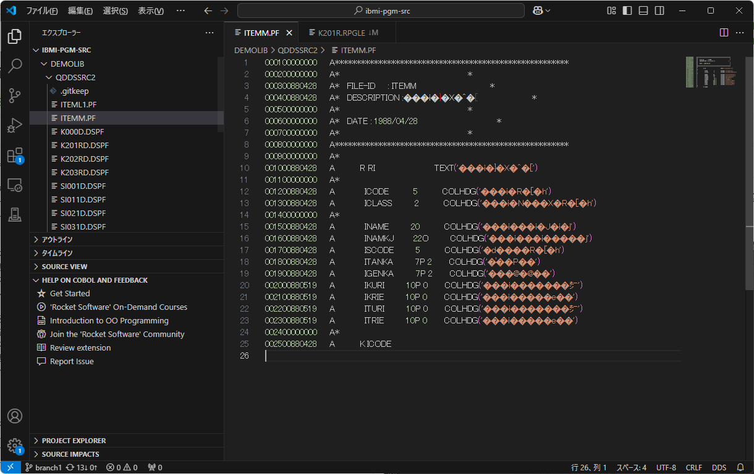Open notifications bell in status bar
The width and height of the screenshot is (754, 474).
click(740, 467)
